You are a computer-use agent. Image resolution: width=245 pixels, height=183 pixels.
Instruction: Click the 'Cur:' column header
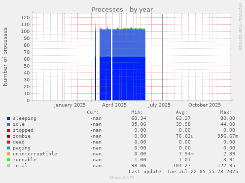93,112
